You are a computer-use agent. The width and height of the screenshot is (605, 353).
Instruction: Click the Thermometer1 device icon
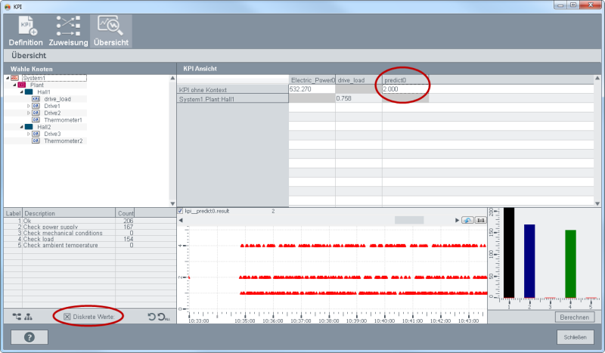click(x=36, y=119)
